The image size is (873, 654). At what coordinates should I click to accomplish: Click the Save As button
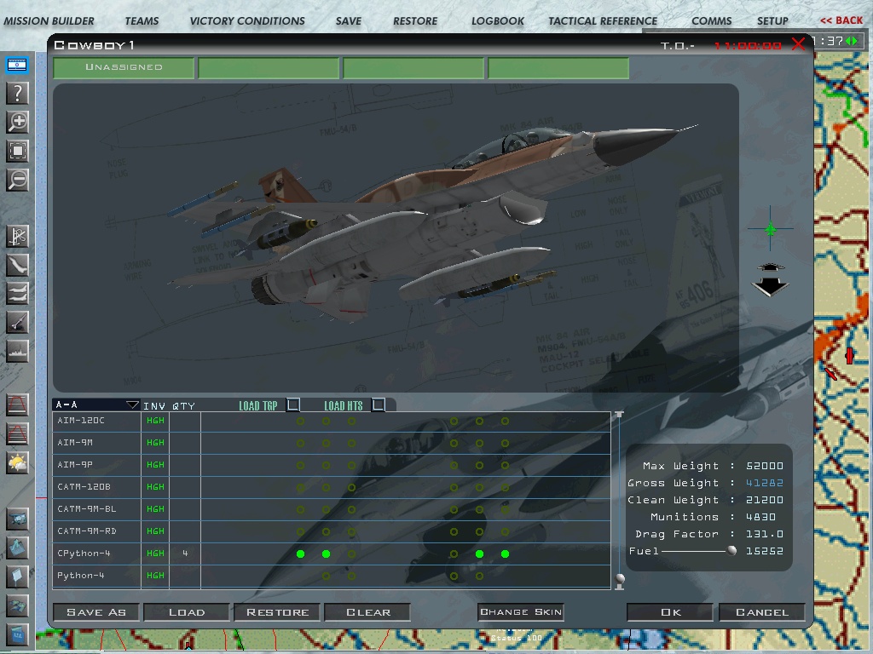pyautogui.click(x=97, y=612)
